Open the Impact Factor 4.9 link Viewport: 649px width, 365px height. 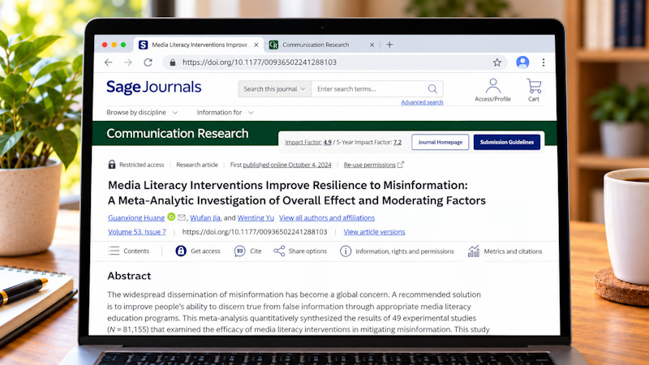coord(308,142)
